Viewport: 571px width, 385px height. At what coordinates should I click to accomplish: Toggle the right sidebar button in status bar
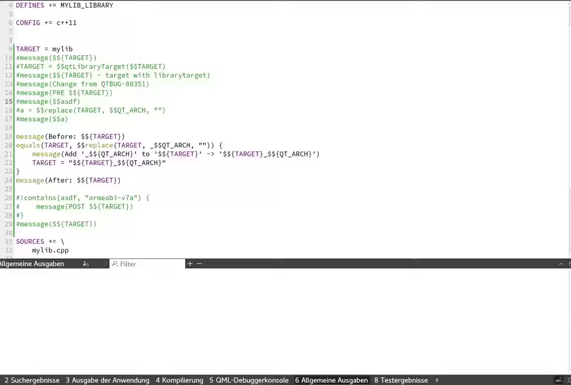point(568,380)
